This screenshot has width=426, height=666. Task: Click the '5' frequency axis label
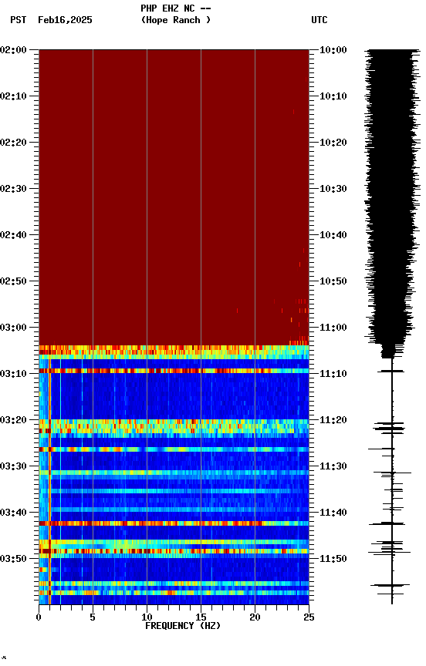(93, 617)
